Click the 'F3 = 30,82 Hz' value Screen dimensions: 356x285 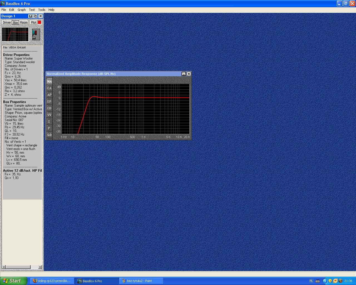[14, 134]
